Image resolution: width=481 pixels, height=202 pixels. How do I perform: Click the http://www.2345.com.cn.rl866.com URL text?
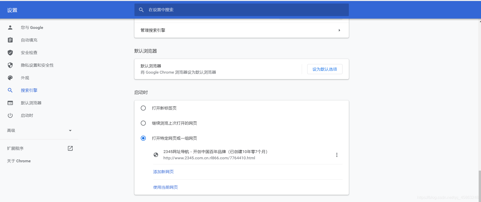(x=209, y=158)
